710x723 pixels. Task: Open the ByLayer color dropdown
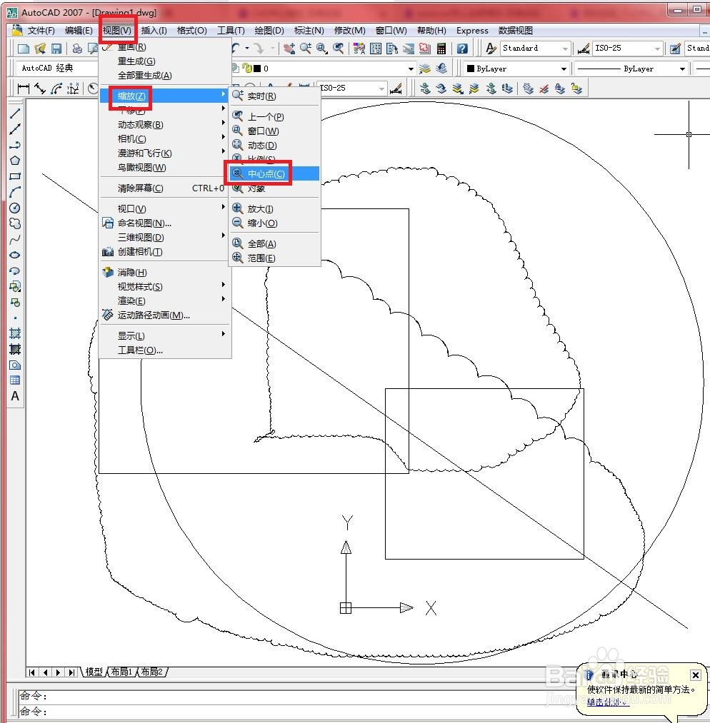click(x=516, y=69)
